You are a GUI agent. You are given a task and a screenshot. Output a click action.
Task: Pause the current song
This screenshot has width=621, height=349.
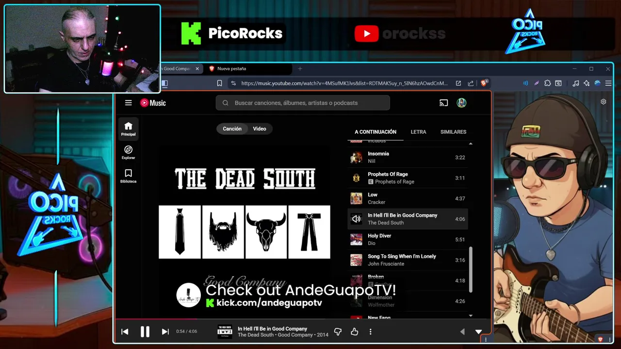(145, 332)
